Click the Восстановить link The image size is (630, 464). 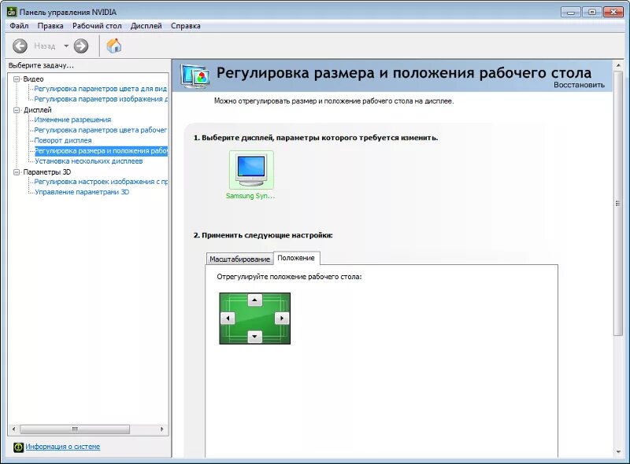579,85
